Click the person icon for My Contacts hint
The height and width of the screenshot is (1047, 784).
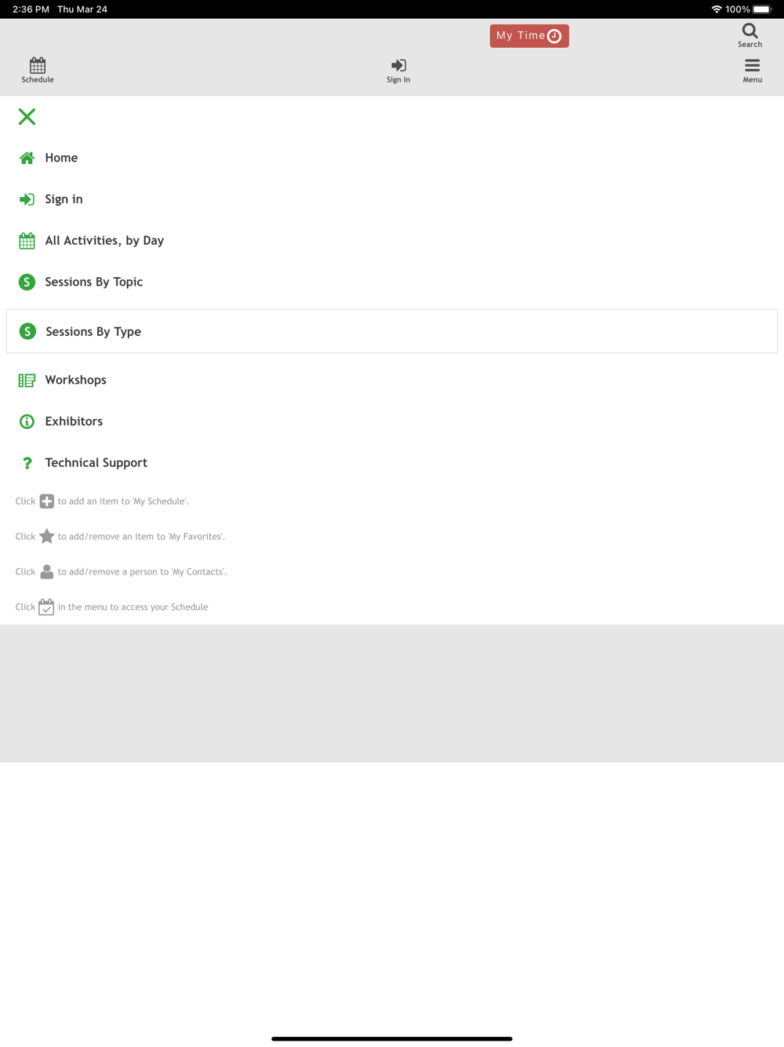click(x=47, y=571)
